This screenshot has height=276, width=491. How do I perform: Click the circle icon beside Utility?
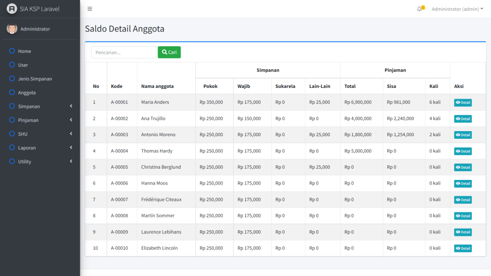12,161
